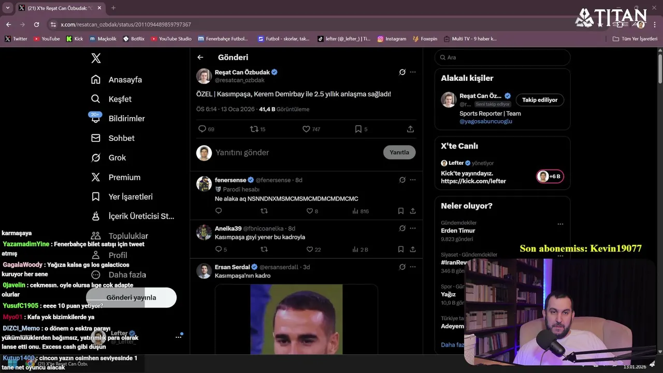663x373 pixels.
Task: Open more options on fenersense reply
Action: [x=413, y=180]
